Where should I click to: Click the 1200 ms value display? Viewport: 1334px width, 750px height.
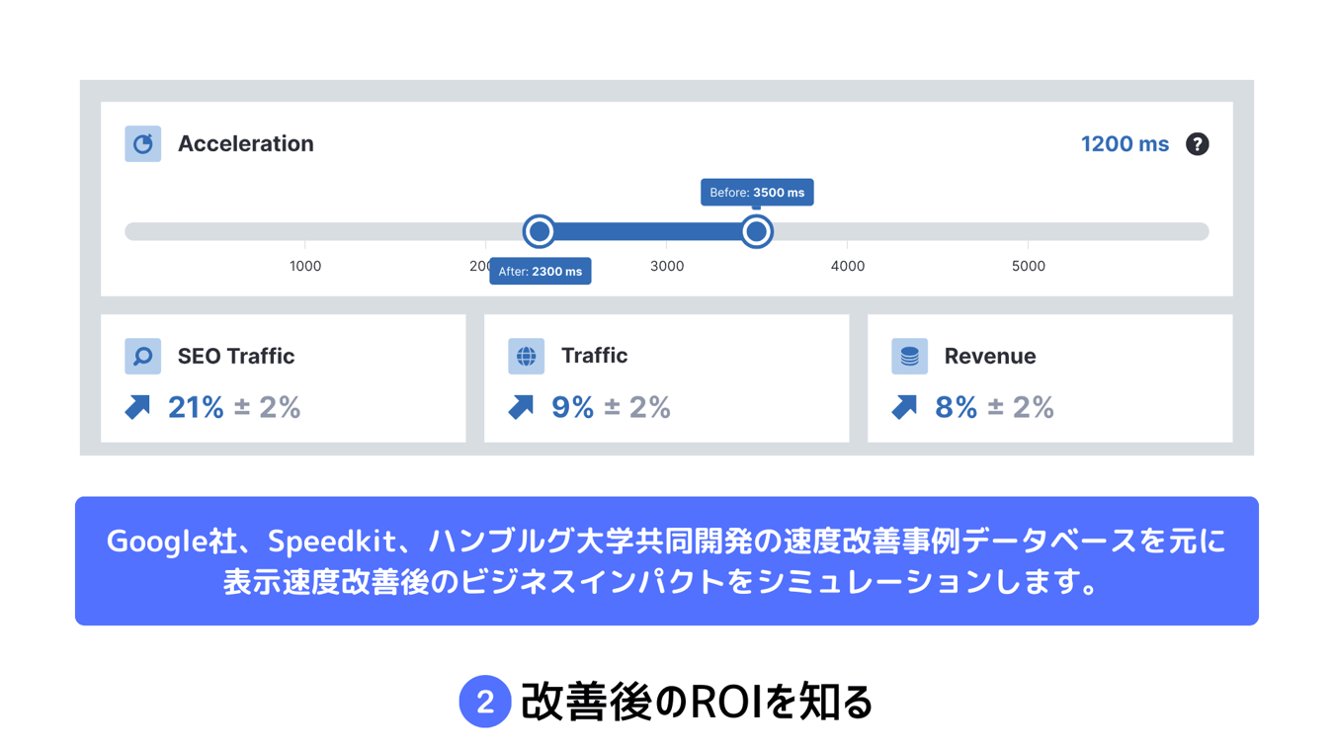pos(1125,143)
